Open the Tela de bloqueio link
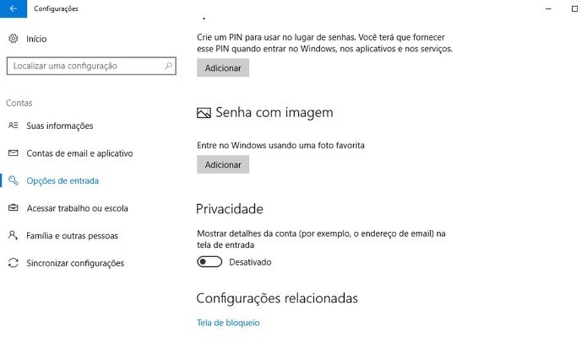 pos(228,323)
